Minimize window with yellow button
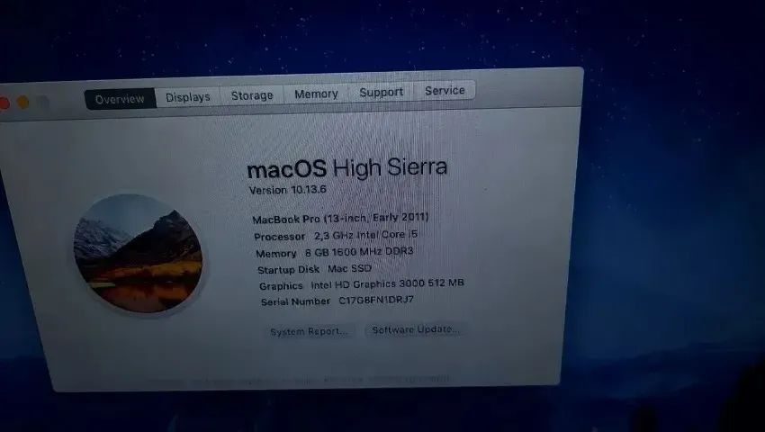This screenshot has height=432, width=765. click(x=22, y=103)
